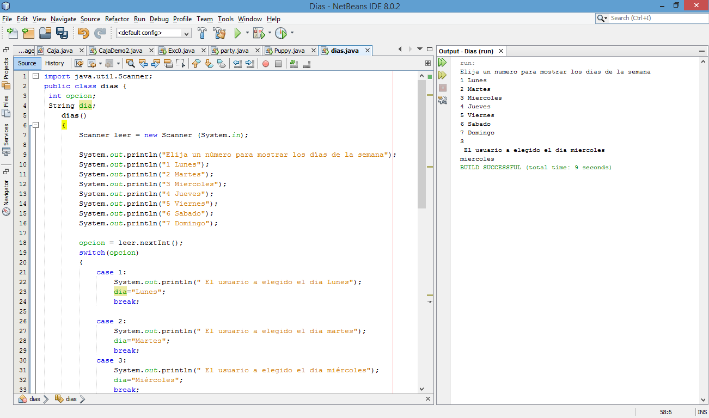709x418 pixels.
Task: Click the New File icon
Action: pos(13,33)
